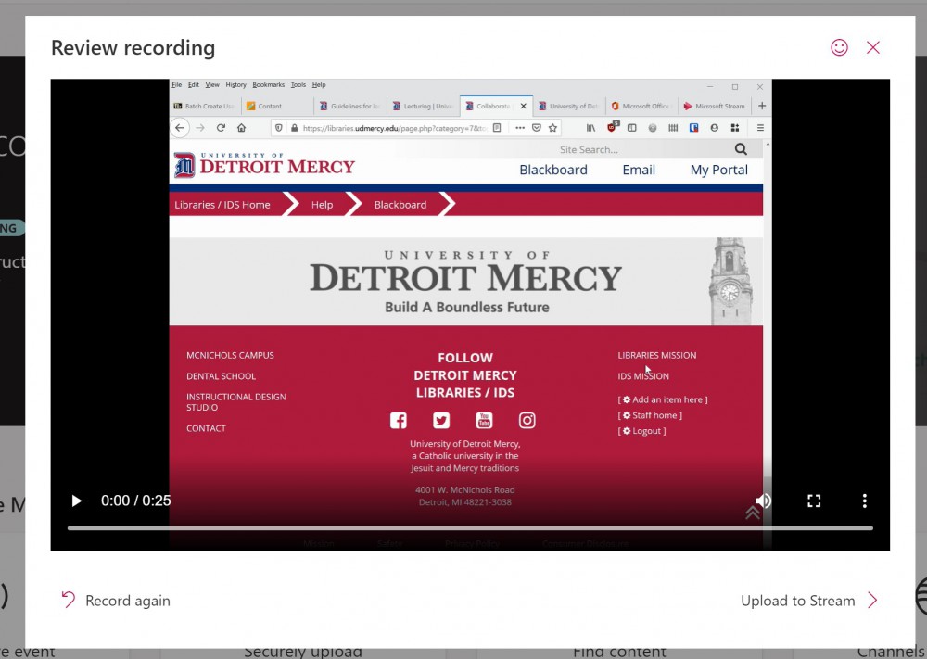
Task: Send feedback with the smiley icon
Action: [840, 47]
